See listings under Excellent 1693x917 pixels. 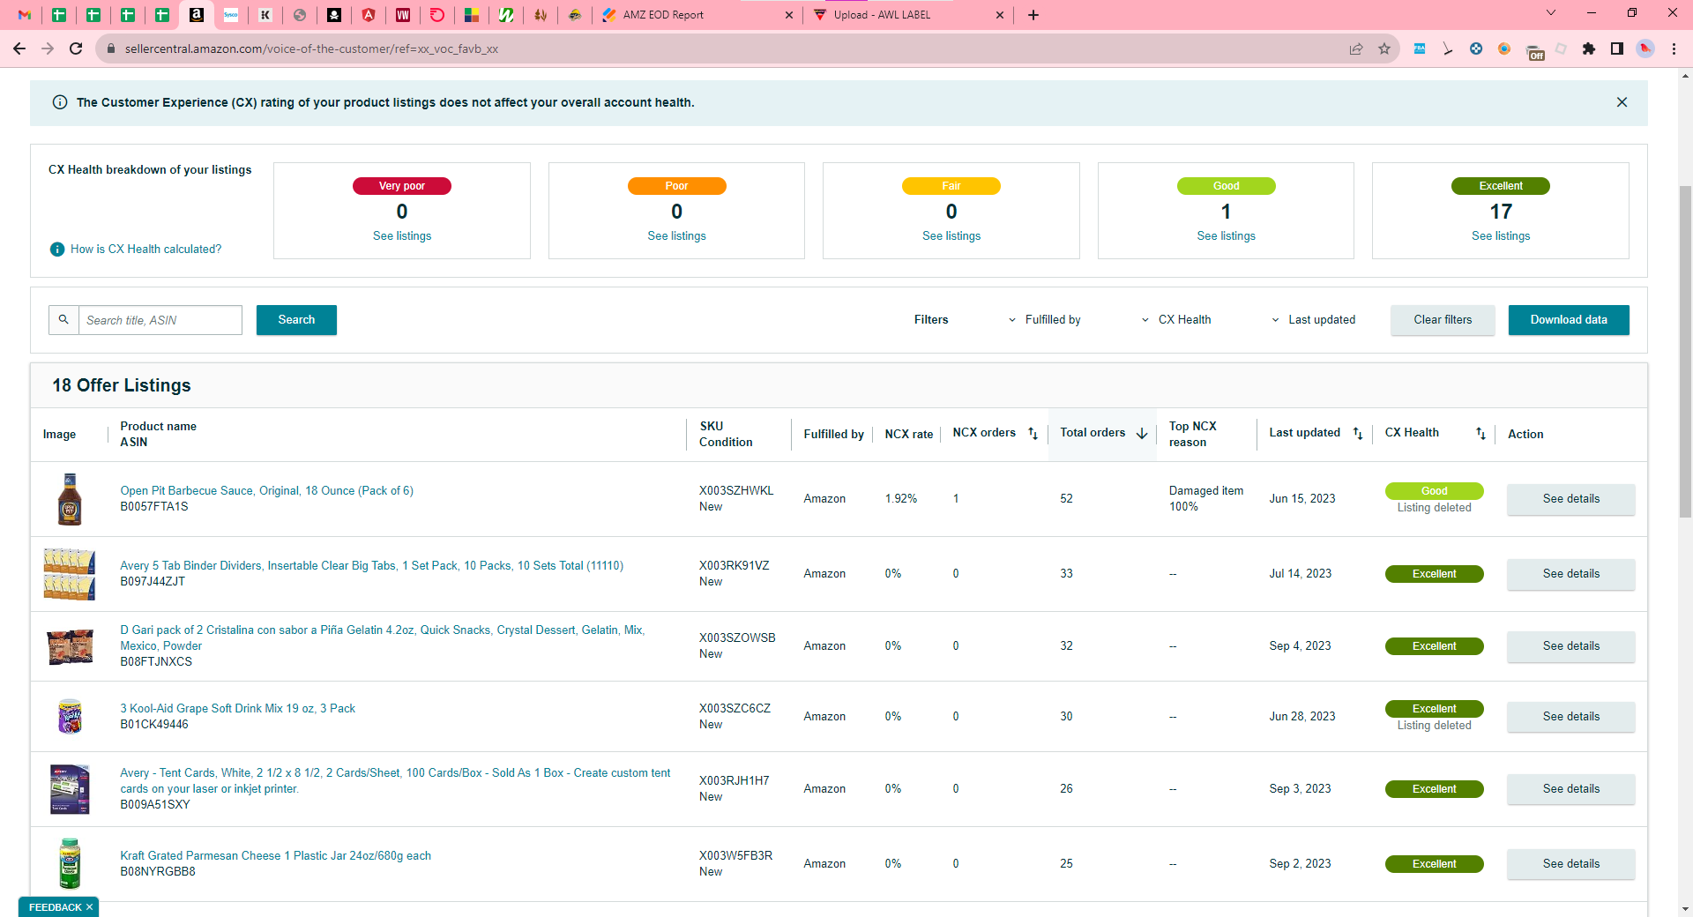click(x=1501, y=236)
